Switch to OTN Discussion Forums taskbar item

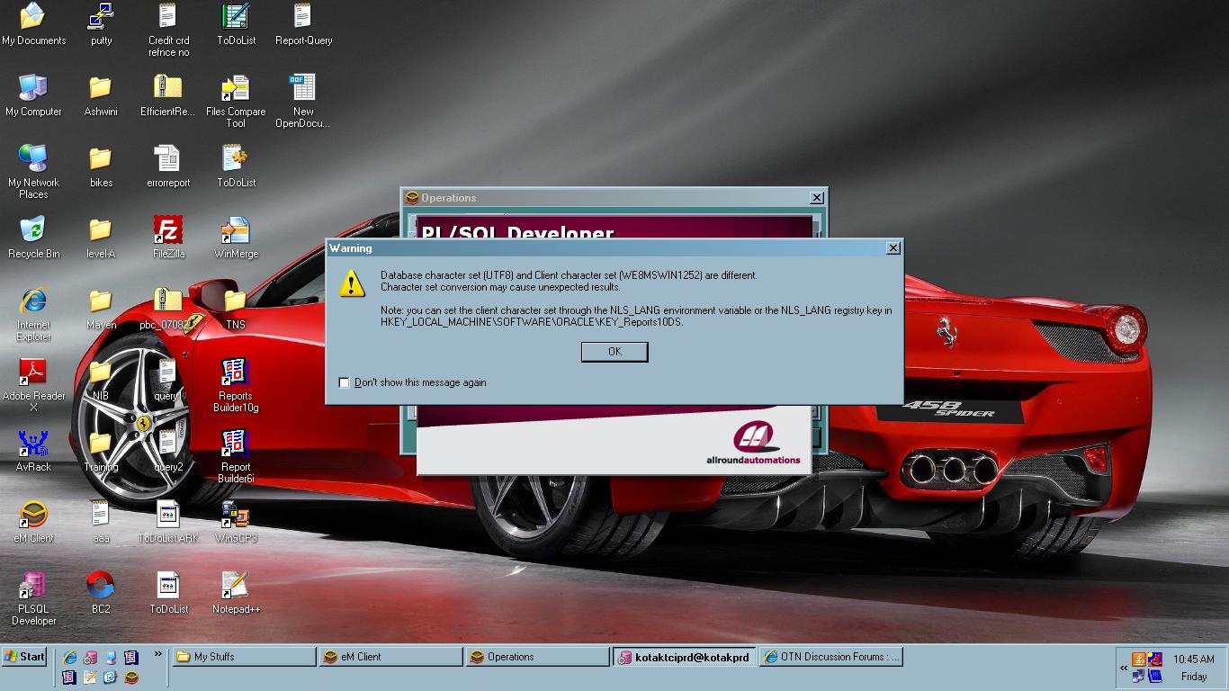tap(830, 657)
